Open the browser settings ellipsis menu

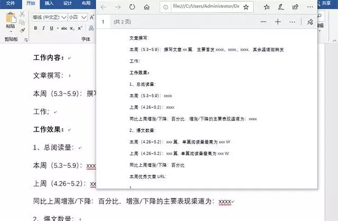click(x=310, y=7)
